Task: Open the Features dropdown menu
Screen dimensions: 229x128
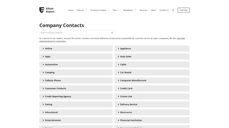Action: coord(82,10)
